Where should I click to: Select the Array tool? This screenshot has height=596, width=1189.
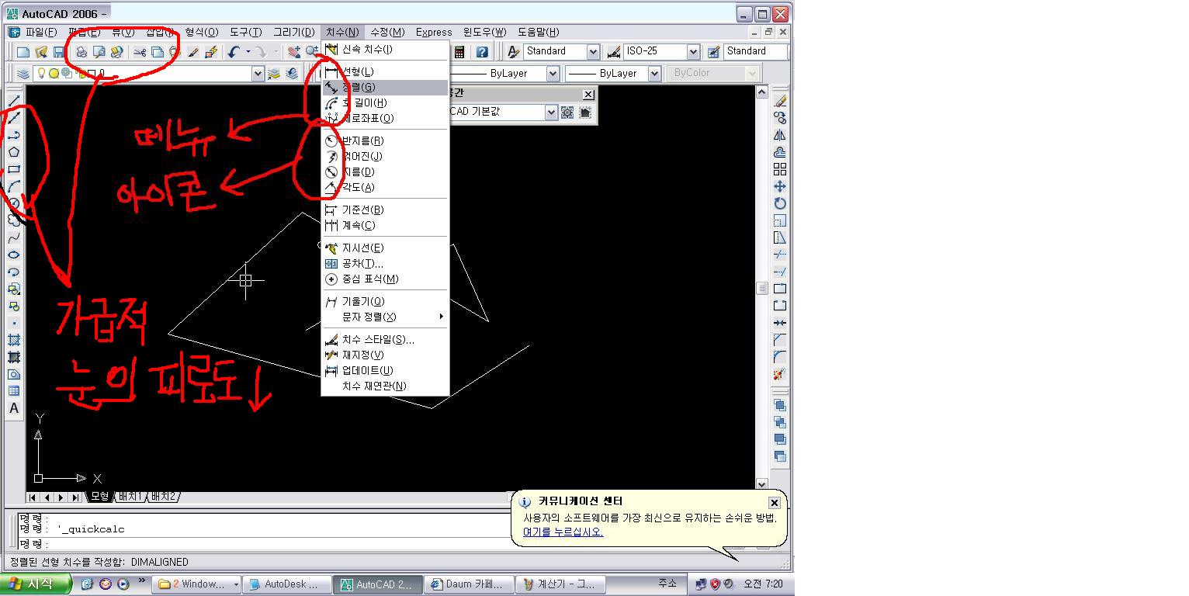tap(780, 169)
